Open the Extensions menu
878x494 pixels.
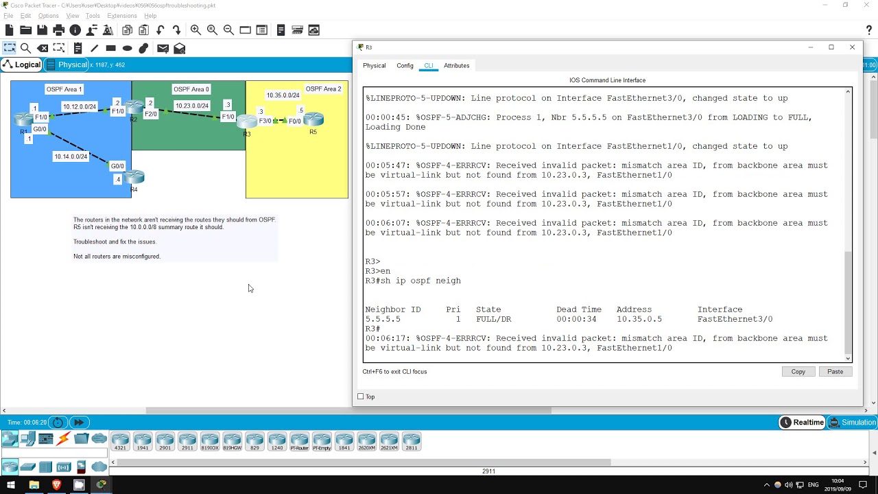(122, 16)
